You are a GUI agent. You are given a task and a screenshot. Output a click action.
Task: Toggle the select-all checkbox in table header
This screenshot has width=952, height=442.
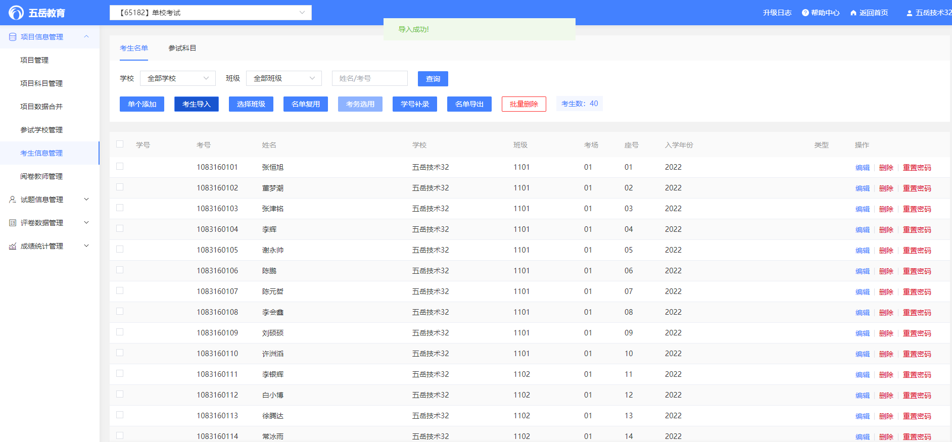120,144
